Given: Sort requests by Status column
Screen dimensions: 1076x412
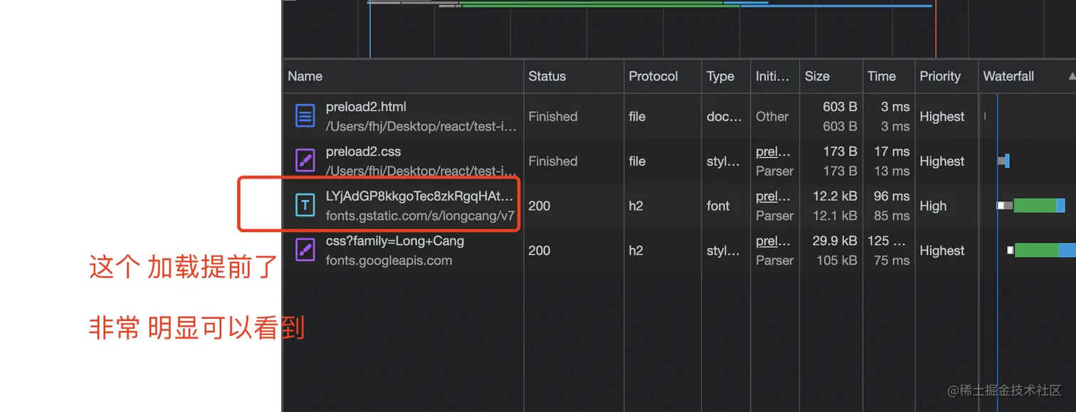Looking at the screenshot, I should point(547,76).
